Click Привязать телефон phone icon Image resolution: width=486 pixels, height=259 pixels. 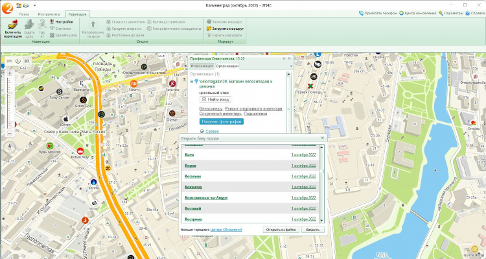tap(361, 14)
